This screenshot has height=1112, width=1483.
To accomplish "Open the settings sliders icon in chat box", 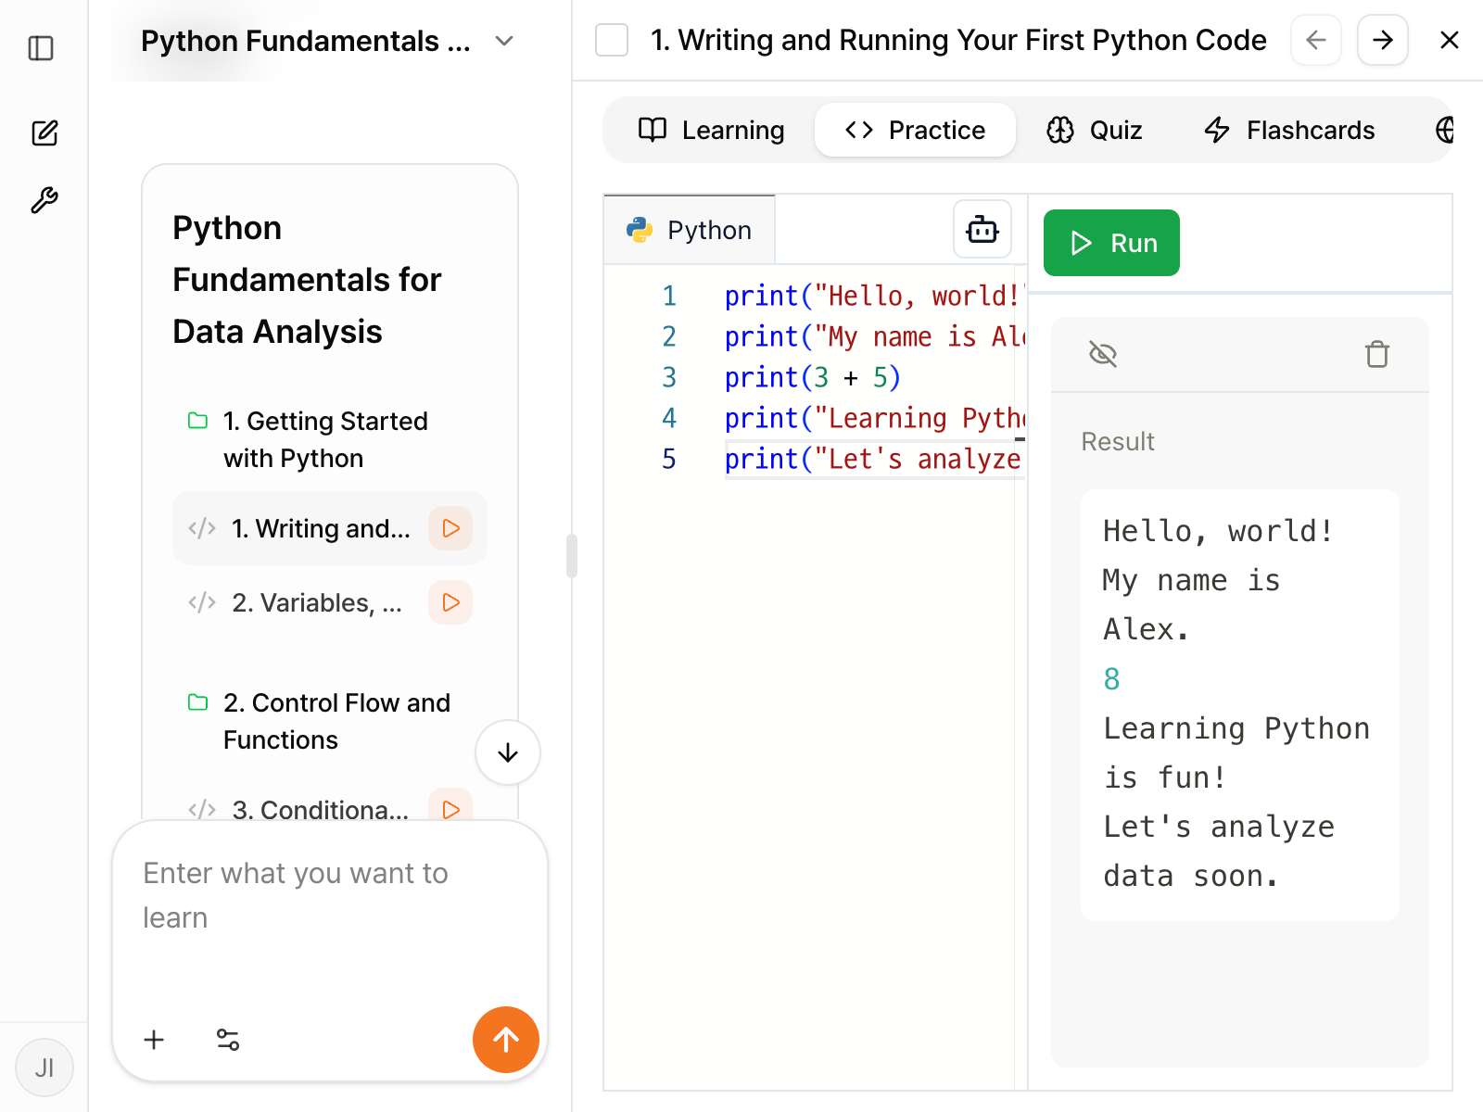I will pos(228,1040).
